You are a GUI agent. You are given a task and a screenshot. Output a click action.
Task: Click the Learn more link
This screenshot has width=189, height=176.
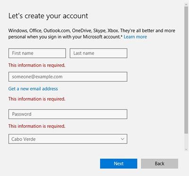135,37
